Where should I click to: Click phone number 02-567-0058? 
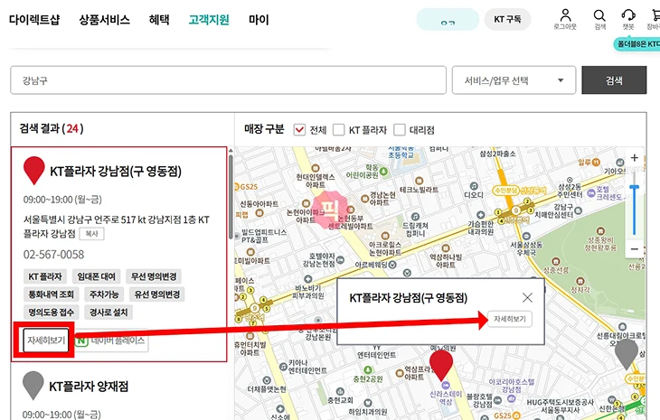pyautogui.click(x=53, y=255)
